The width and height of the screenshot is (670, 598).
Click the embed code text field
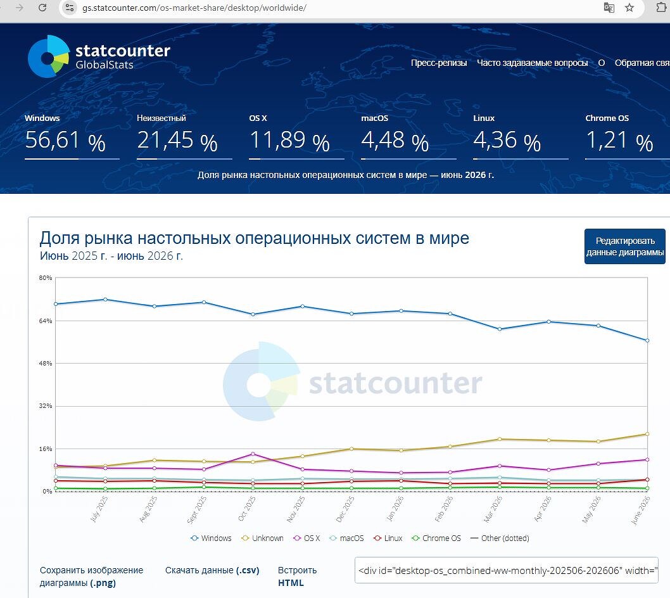(507, 570)
